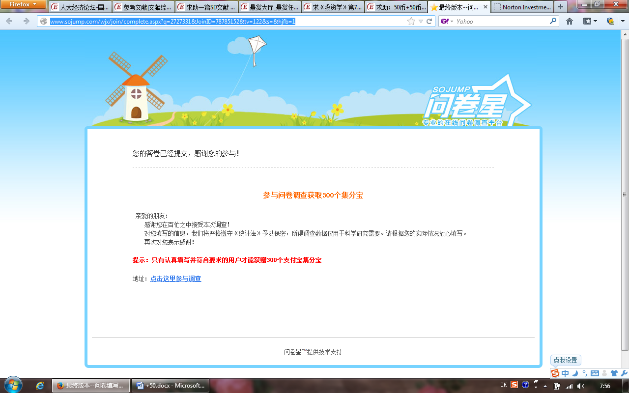Select the Firefox 最终版本 taskbar button
This screenshot has width=629, height=393.
tap(91, 386)
